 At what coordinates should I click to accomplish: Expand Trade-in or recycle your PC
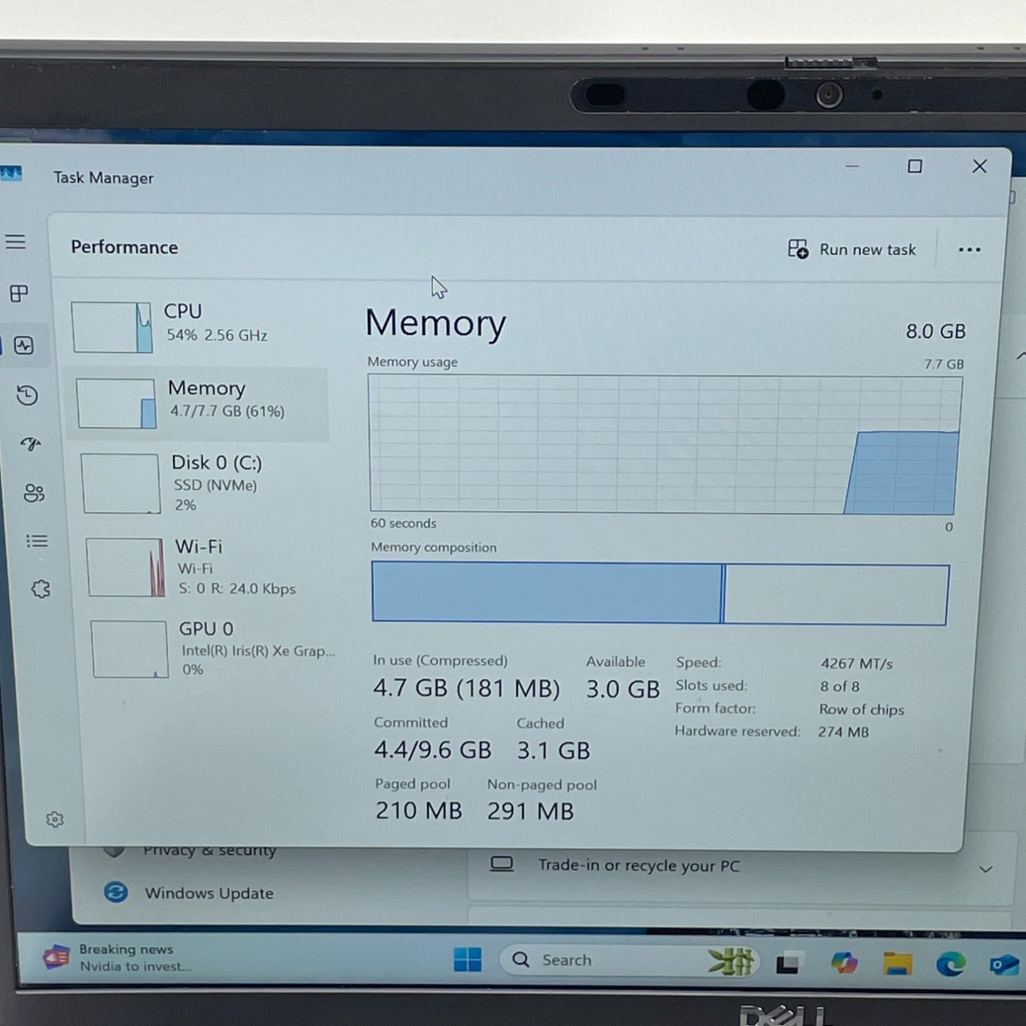[986, 869]
